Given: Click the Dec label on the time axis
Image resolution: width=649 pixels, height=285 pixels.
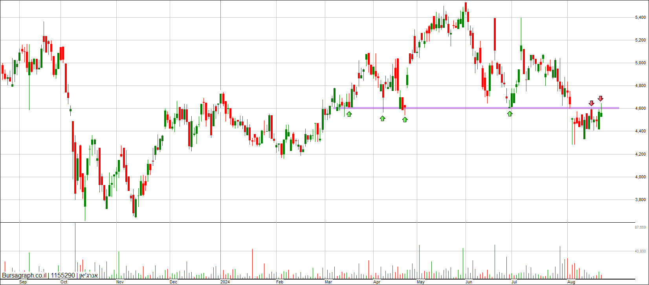Looking at the screenshot, I should (x=173, y=282).
